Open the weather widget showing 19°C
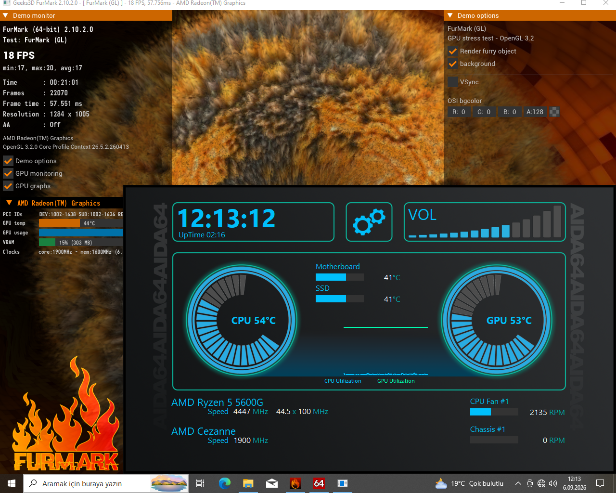This screenshot has height=493, width=616. [x=469, y=483]
